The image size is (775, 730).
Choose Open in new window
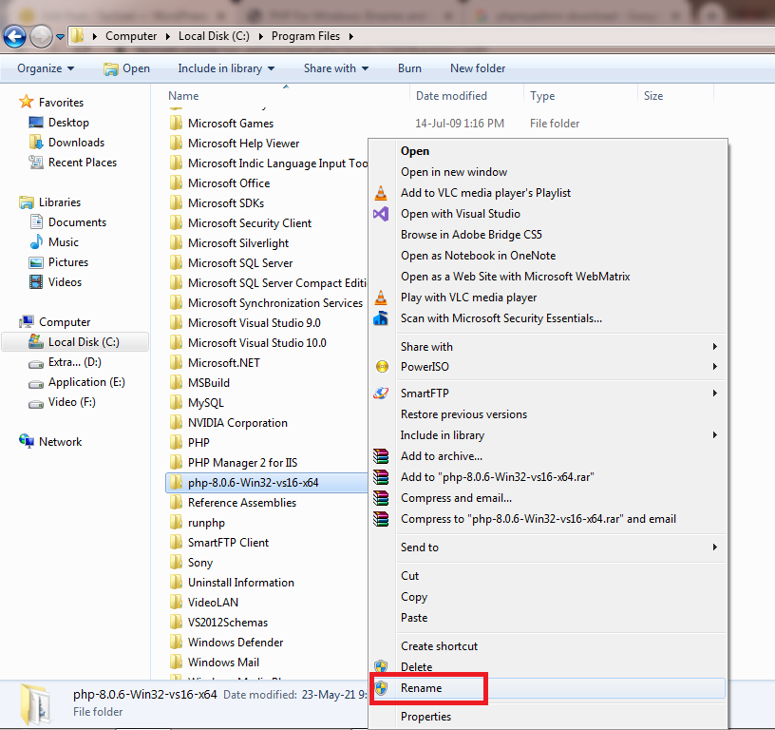tap(454, 172)
